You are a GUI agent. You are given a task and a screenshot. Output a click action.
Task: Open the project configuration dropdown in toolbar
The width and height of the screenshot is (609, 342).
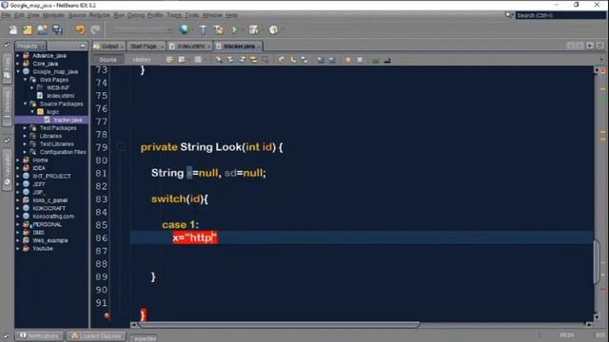143,29
